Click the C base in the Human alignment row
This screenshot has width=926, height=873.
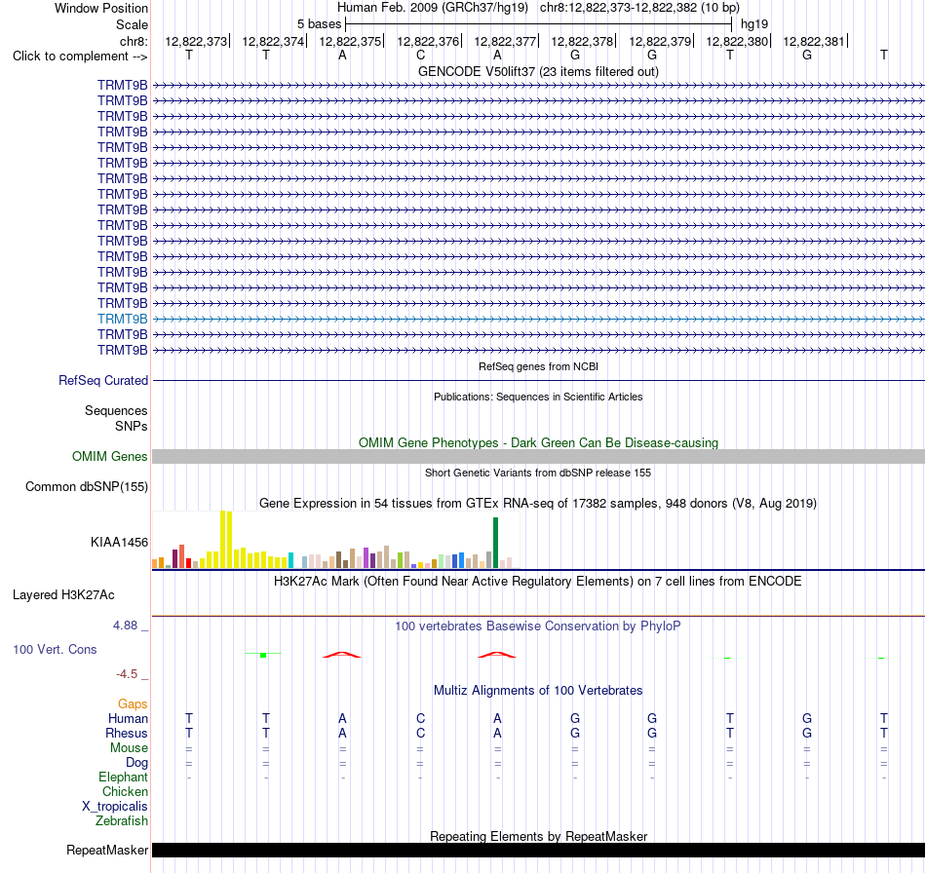point(420,718)
